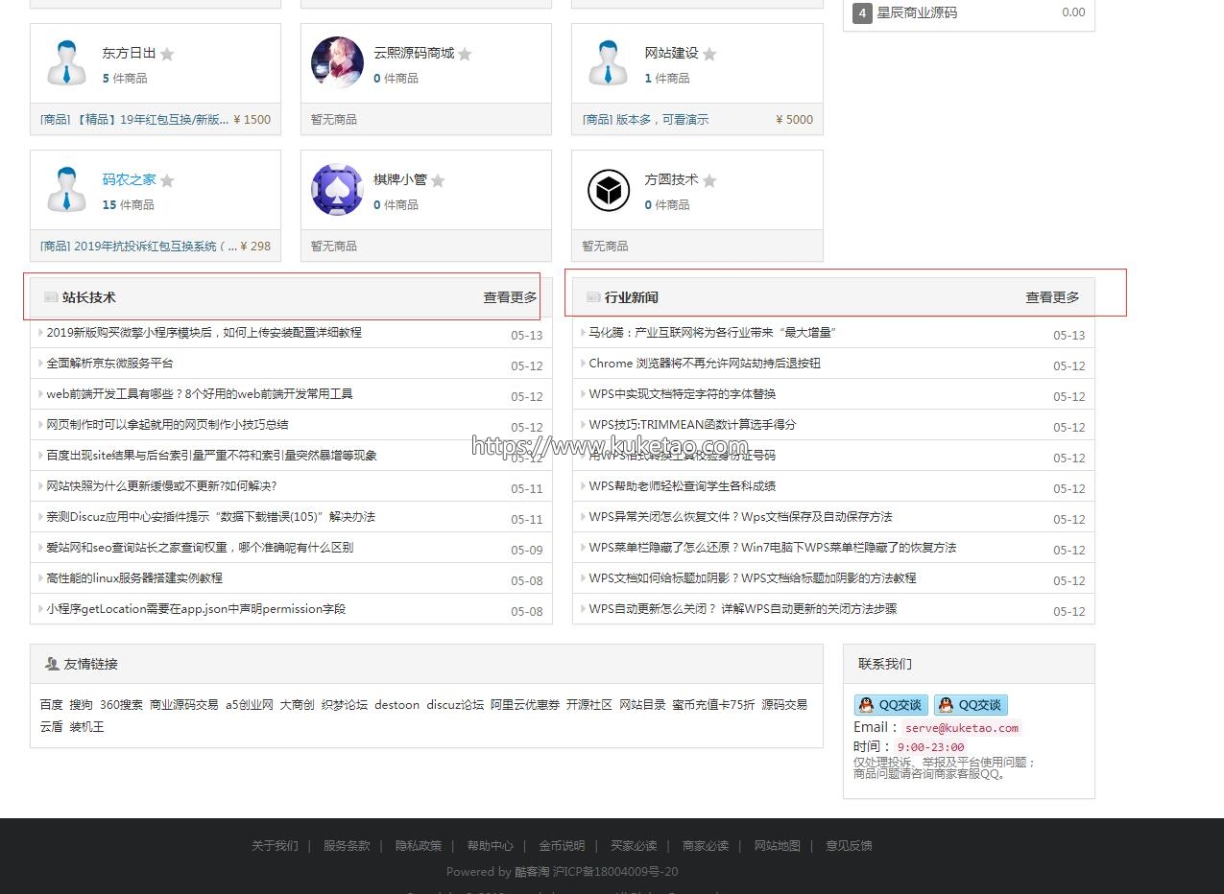1224x894 pixels.
Task: Click the 棋牌小管 poker chip avatar
Action: [x=337, y=190]
